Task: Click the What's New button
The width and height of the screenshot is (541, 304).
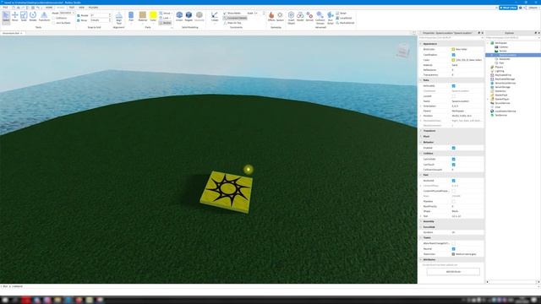Action: point(508,8)
